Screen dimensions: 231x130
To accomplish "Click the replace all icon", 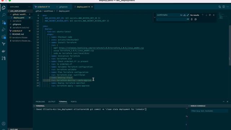I will point(196,19).
